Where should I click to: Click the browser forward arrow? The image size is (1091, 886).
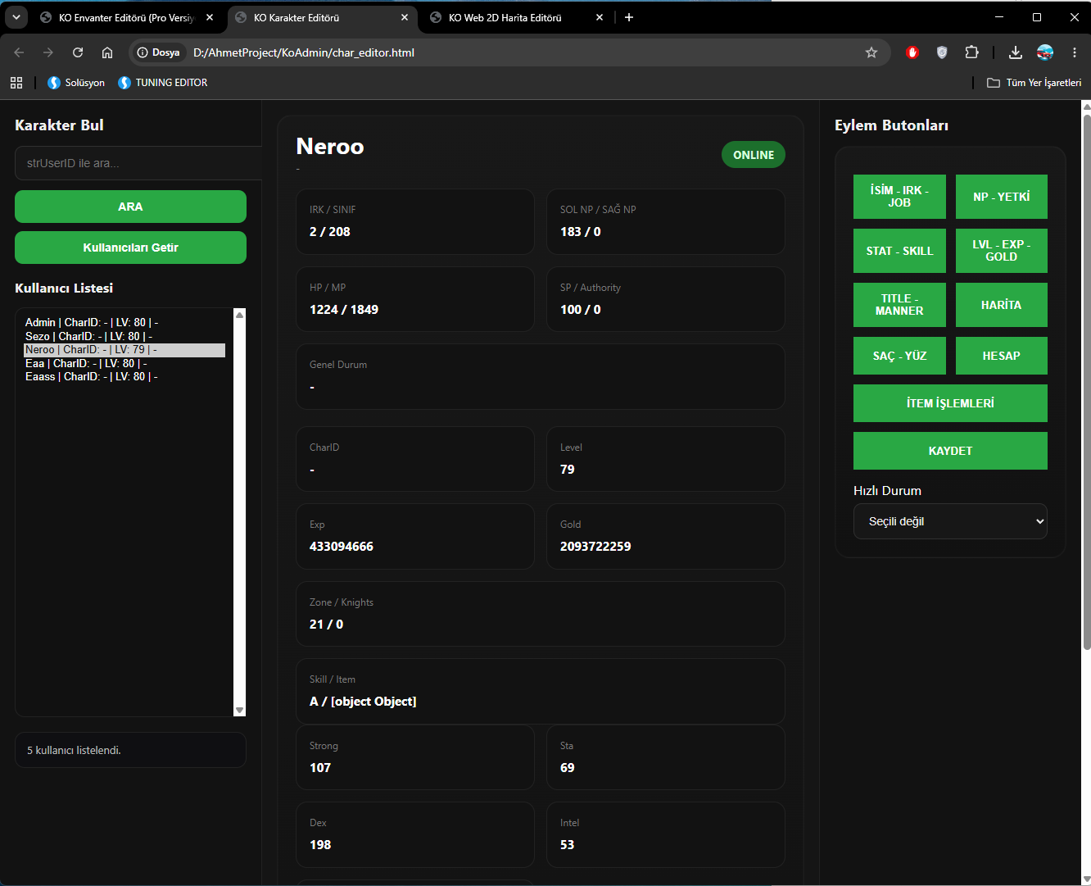pos(48,52)
